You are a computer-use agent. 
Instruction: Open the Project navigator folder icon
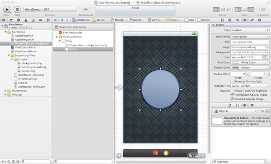coord(4,20)
